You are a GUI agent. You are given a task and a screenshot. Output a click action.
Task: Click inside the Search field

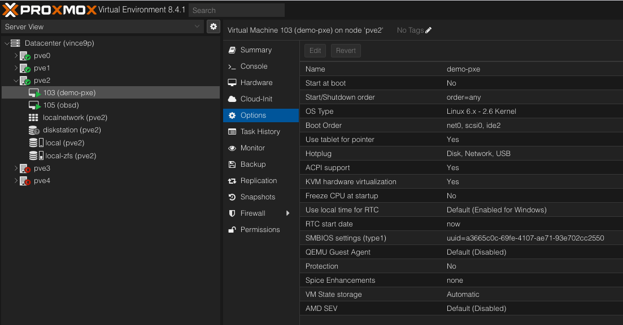click(x=236, y=10)
